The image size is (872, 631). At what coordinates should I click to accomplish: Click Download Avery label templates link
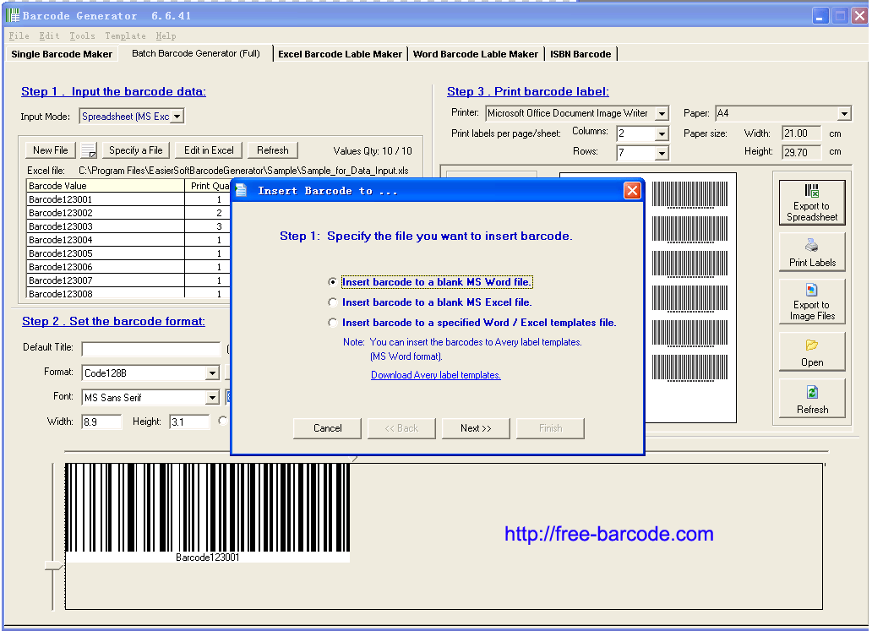point(435,375)
